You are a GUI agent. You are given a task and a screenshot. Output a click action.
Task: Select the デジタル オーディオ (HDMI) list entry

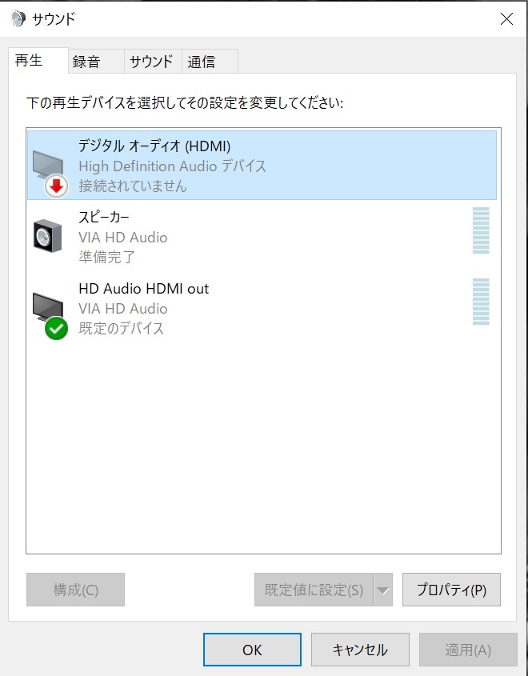tap(262, 165)
